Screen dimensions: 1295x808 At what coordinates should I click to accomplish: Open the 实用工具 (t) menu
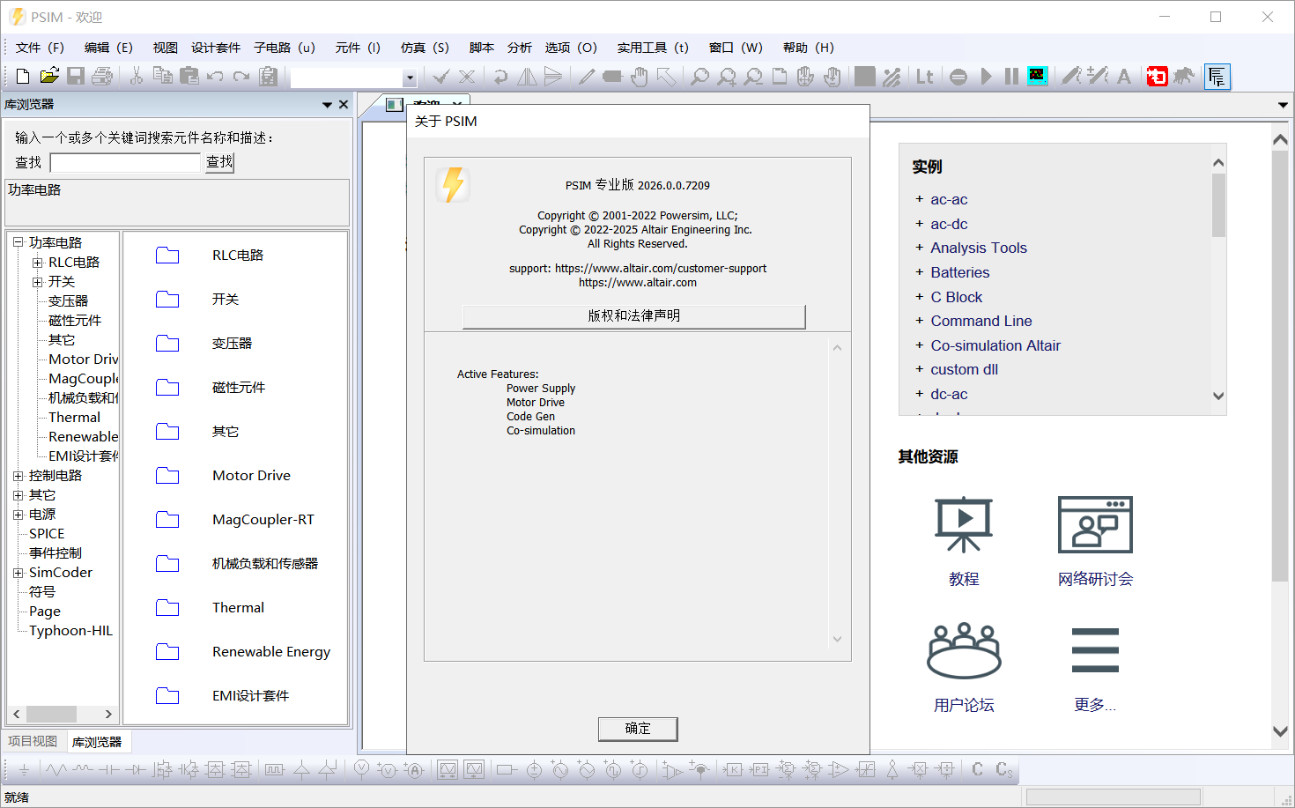click(653, 48)
